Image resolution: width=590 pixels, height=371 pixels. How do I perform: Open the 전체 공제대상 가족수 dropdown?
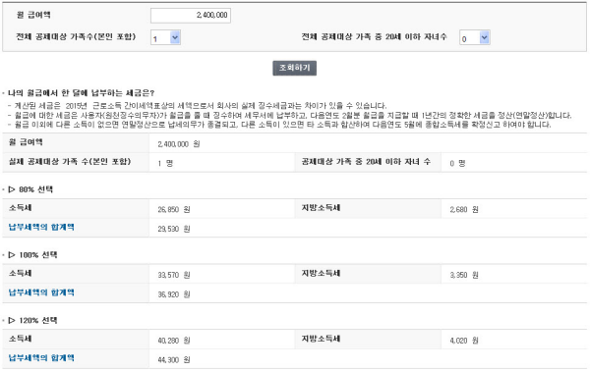click(x=165, y=37)
